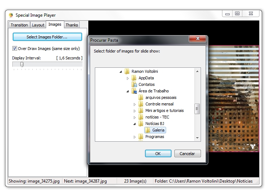
Task: Click the Programas folder icon
Action: coord(141,137)
